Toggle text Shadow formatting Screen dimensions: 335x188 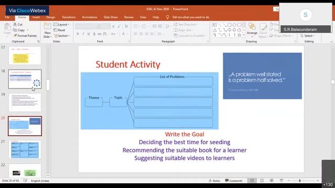tap(94, 34)
